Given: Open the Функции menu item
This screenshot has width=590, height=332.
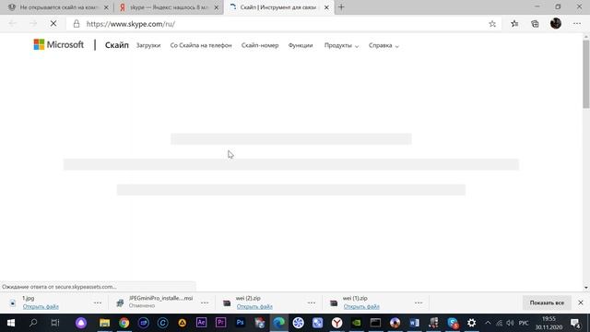Looking at the screenshot, I should (301, 45).
